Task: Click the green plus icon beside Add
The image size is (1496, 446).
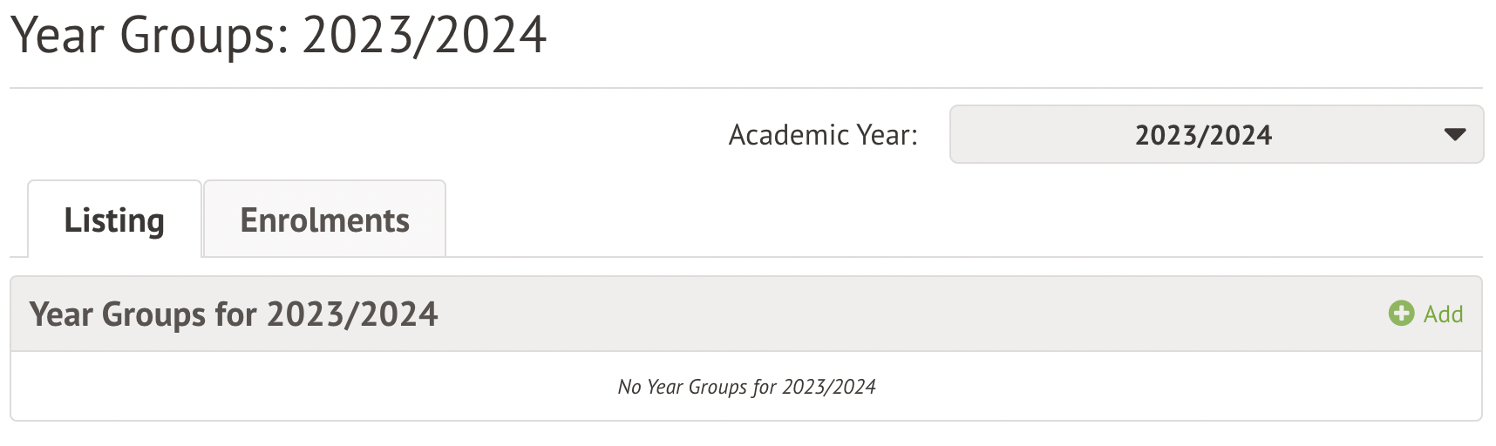Action: click(1400, 314)
